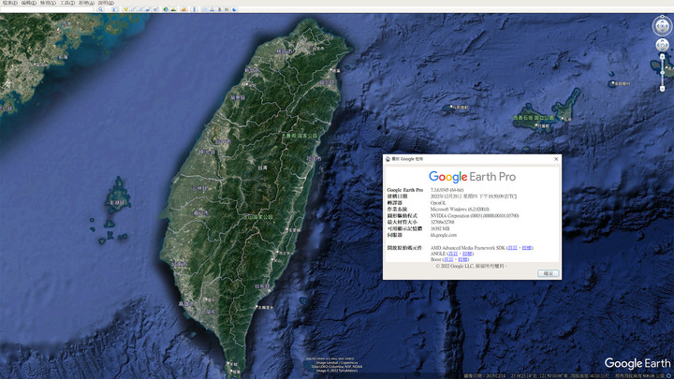674x379 pixels.
Task: Click the compass North marker
Action: tap(662, 16)
